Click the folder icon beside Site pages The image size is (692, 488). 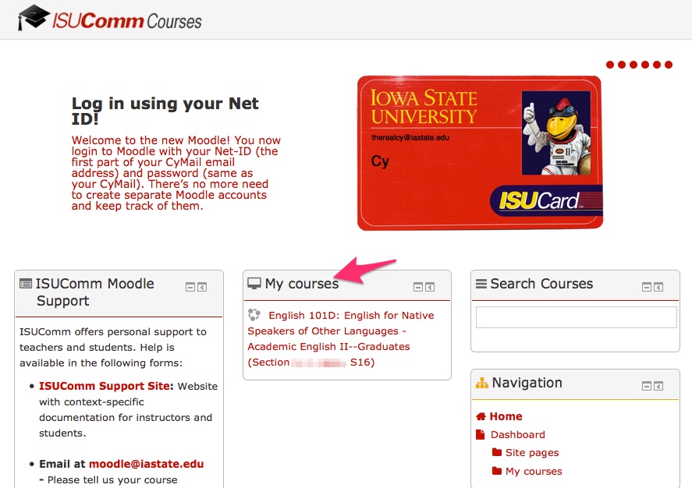[497, 452]
